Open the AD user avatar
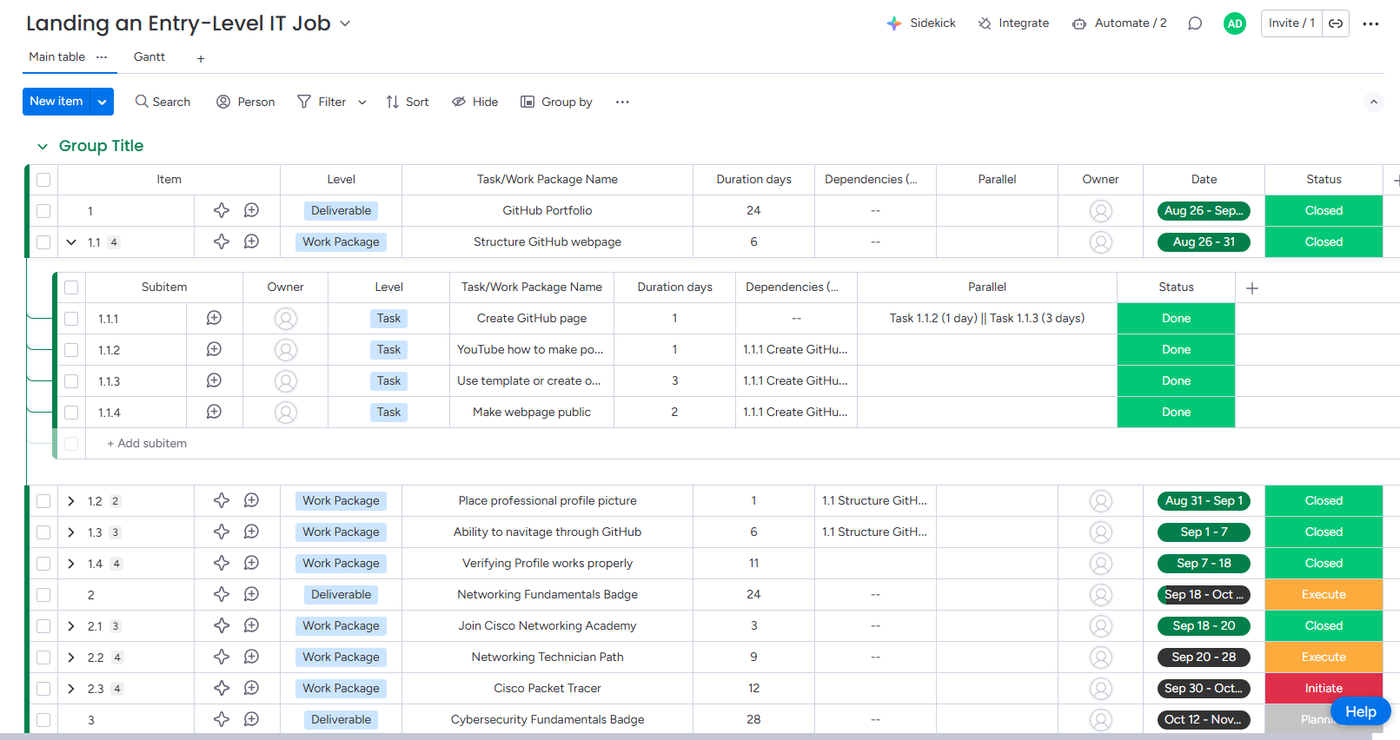 1234,23
